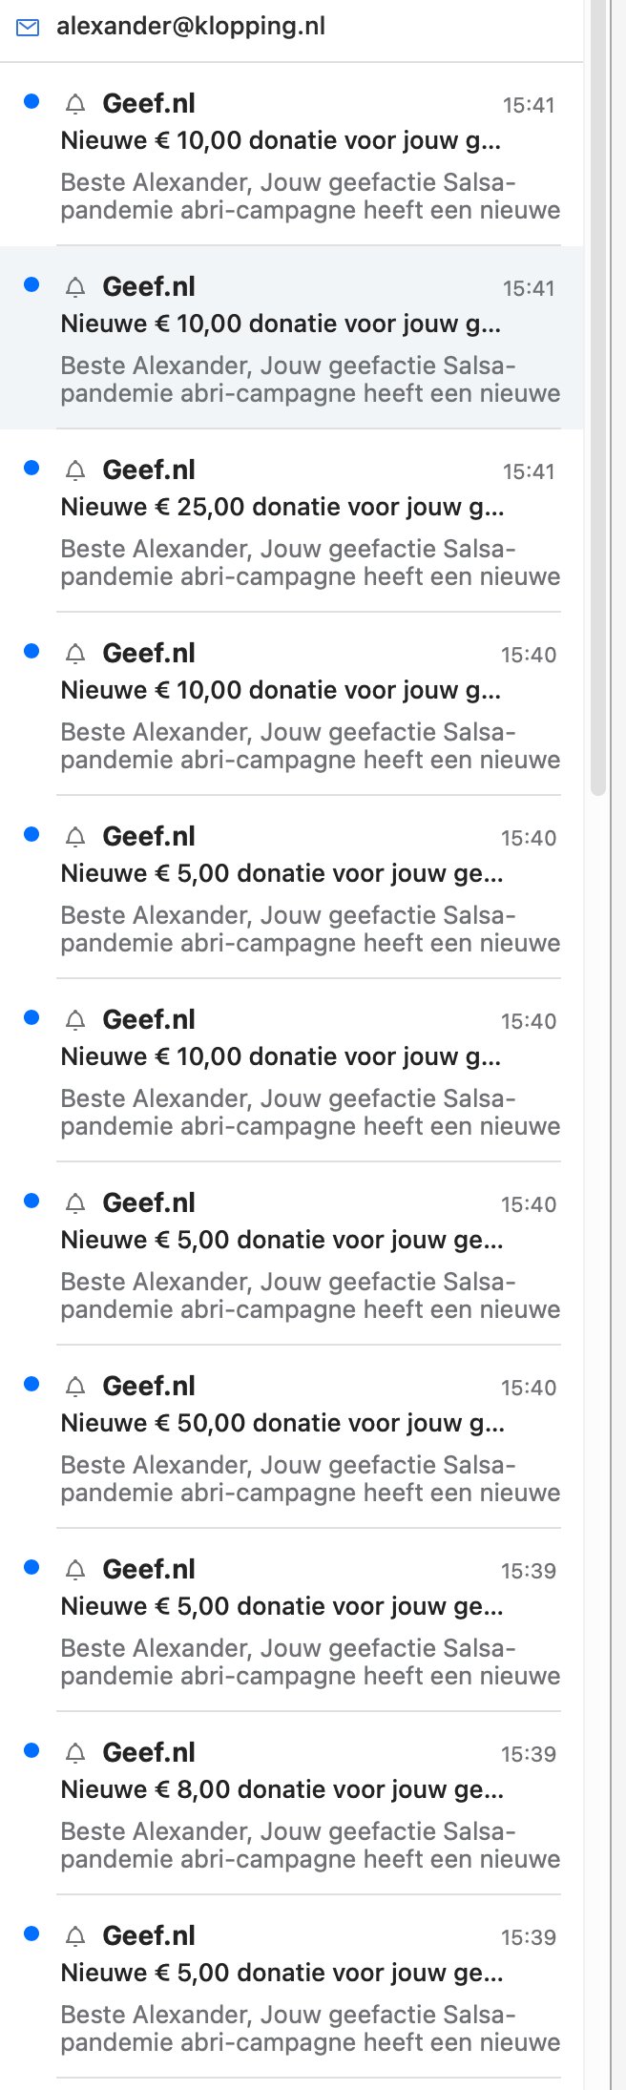Open the 'Nieuwe € 25,00 donatie' subject line
626x2090 pixels.
click(x=282, y=508)
